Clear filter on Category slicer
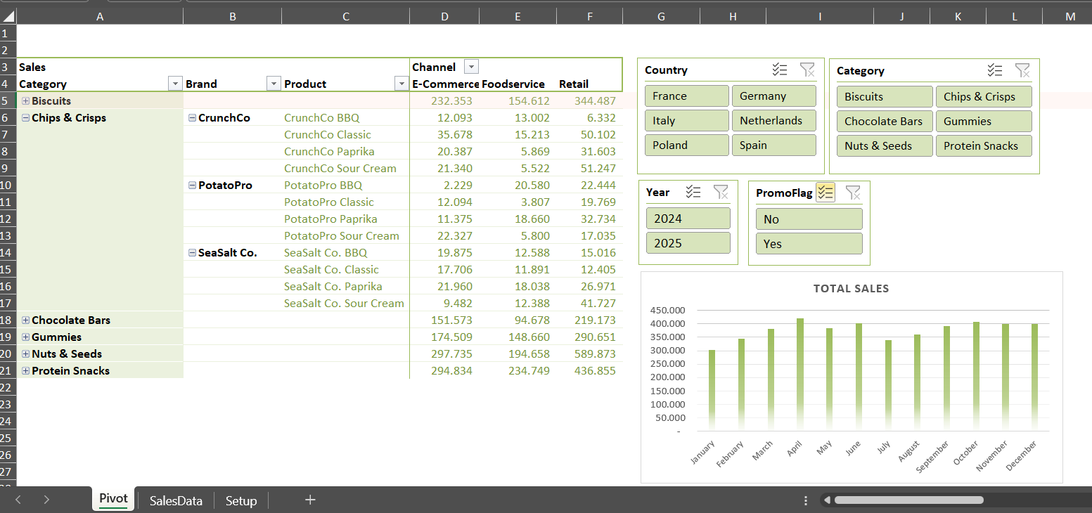This screenshot has height=513, width=1092. (x=1022, y=70)
